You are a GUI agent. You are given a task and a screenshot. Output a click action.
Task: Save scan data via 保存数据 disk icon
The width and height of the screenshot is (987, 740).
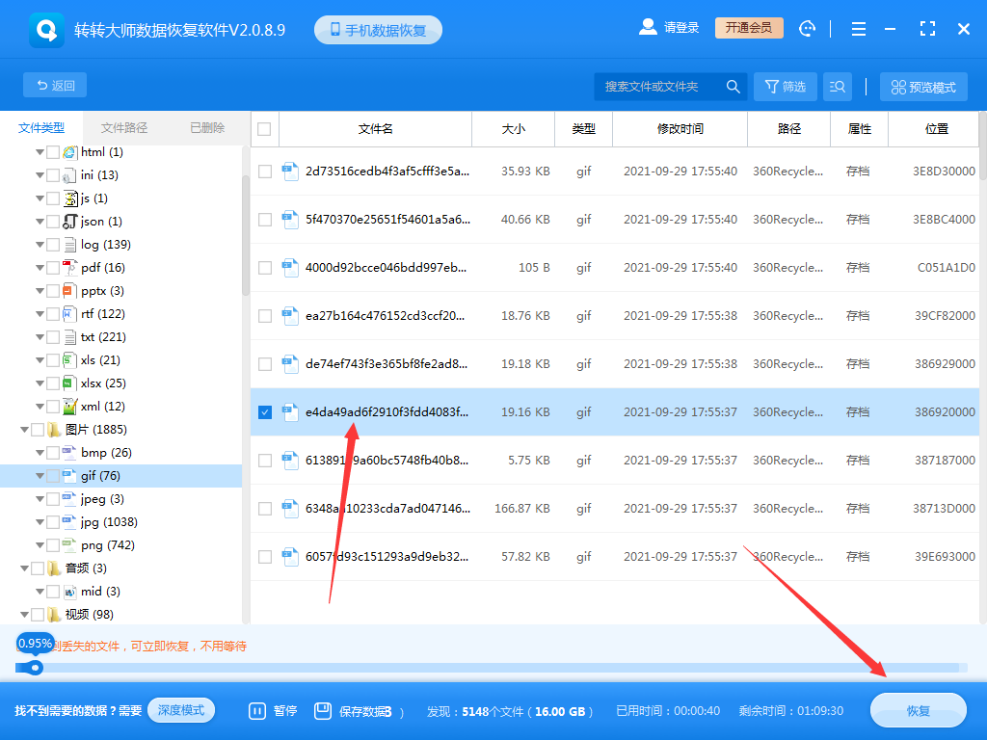321,710
